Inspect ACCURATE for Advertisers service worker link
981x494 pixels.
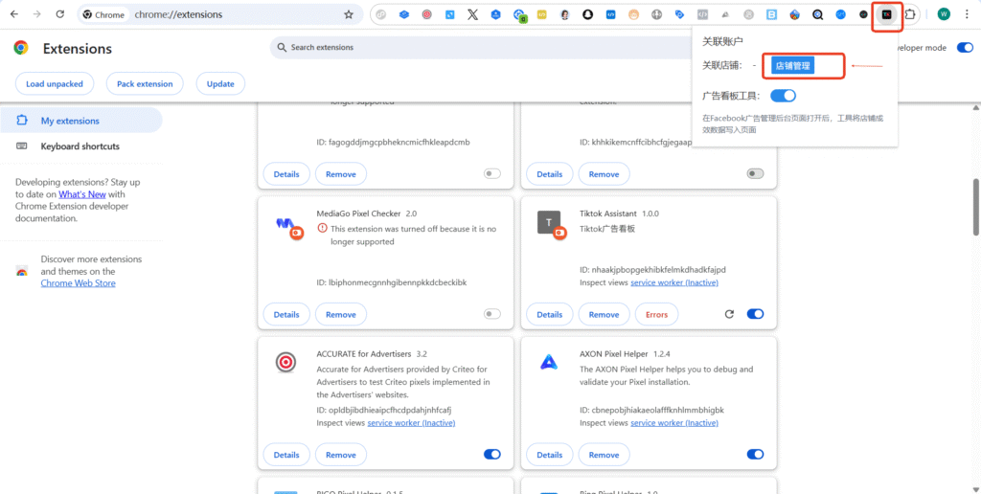(x=411, y=423)
